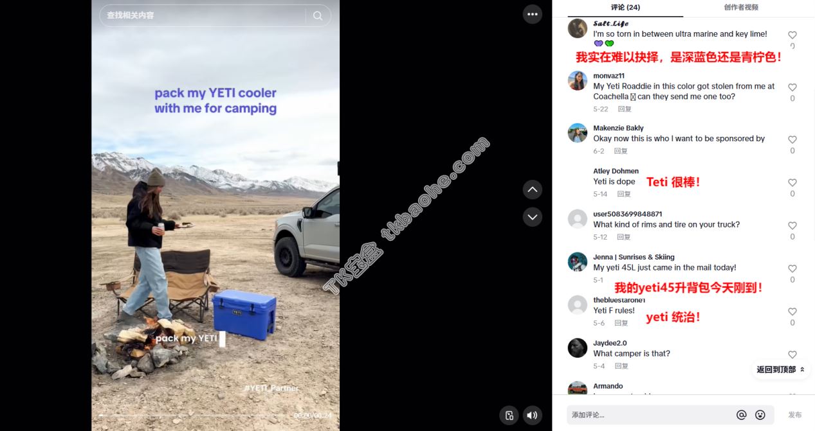Image resolution: width=815 pixels, height=431 pixels.
Task: Open the three-dot more options menu
Action: coord(533,14)
